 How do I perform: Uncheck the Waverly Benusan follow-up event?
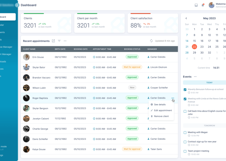point(185,90)
